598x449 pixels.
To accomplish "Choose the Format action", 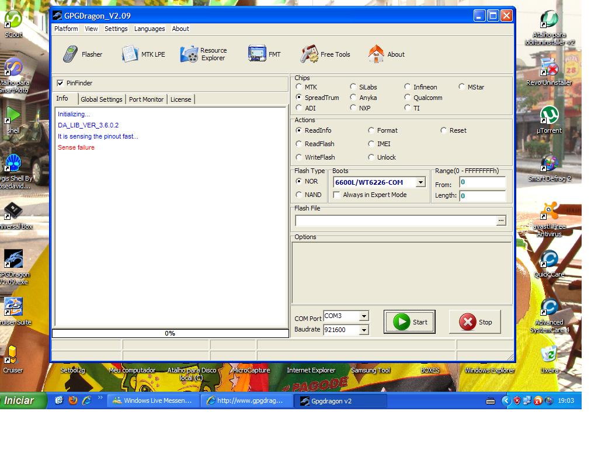I will (371, 130).
